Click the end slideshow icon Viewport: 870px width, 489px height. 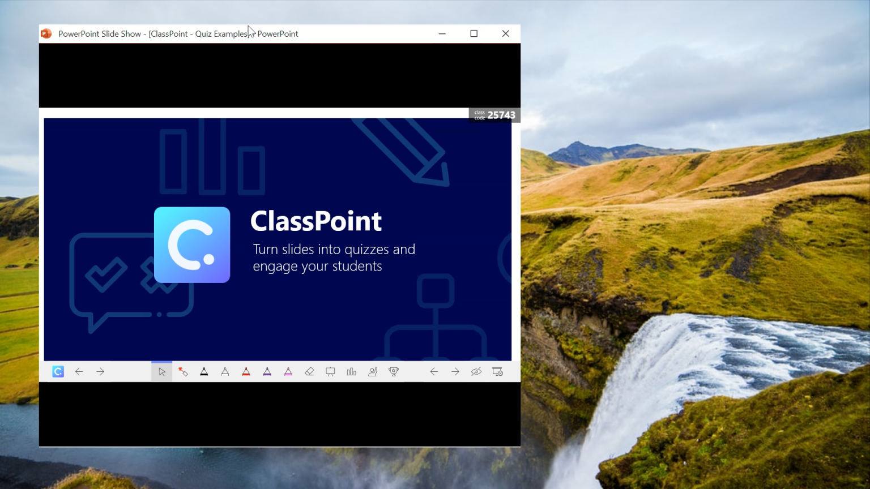(497, 371)
